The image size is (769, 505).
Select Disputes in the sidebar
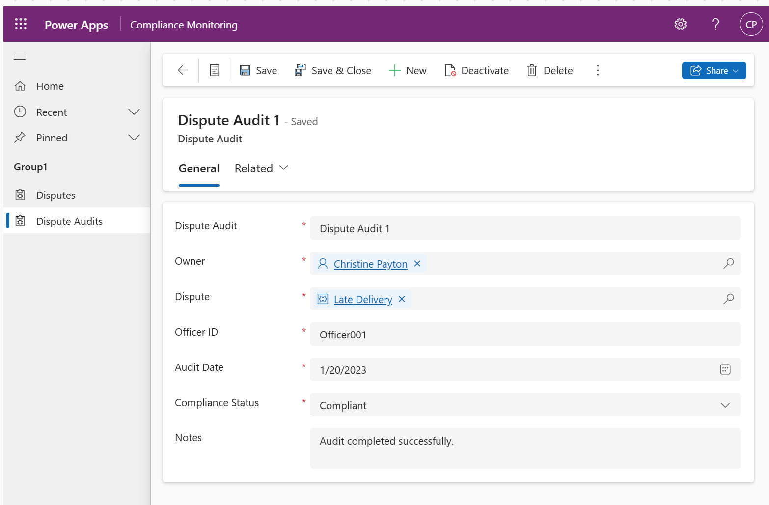click(56, 195)
